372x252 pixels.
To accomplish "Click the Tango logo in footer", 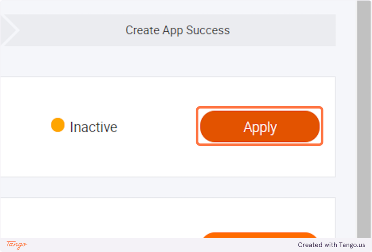I will (x=17, y=244).
